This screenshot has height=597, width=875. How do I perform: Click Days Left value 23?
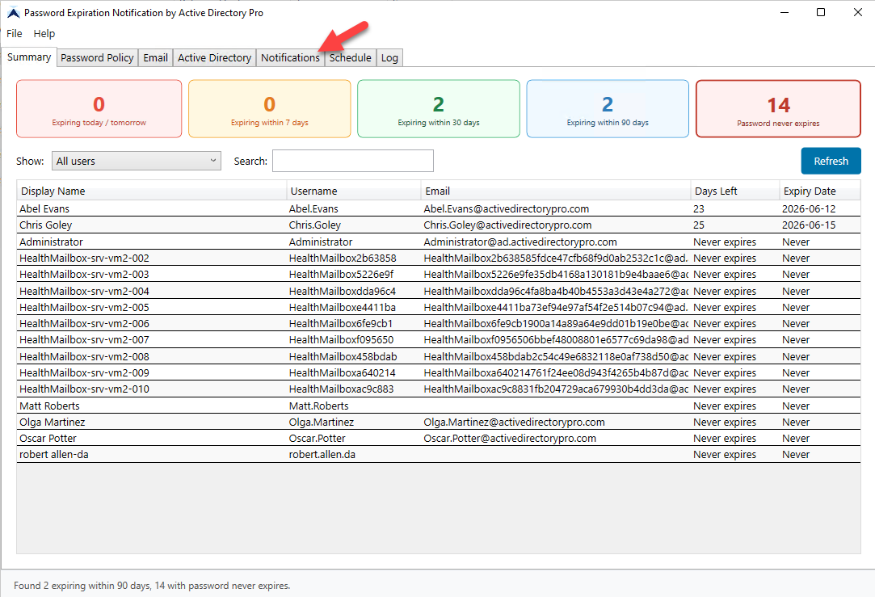click(x=699, y=208)
